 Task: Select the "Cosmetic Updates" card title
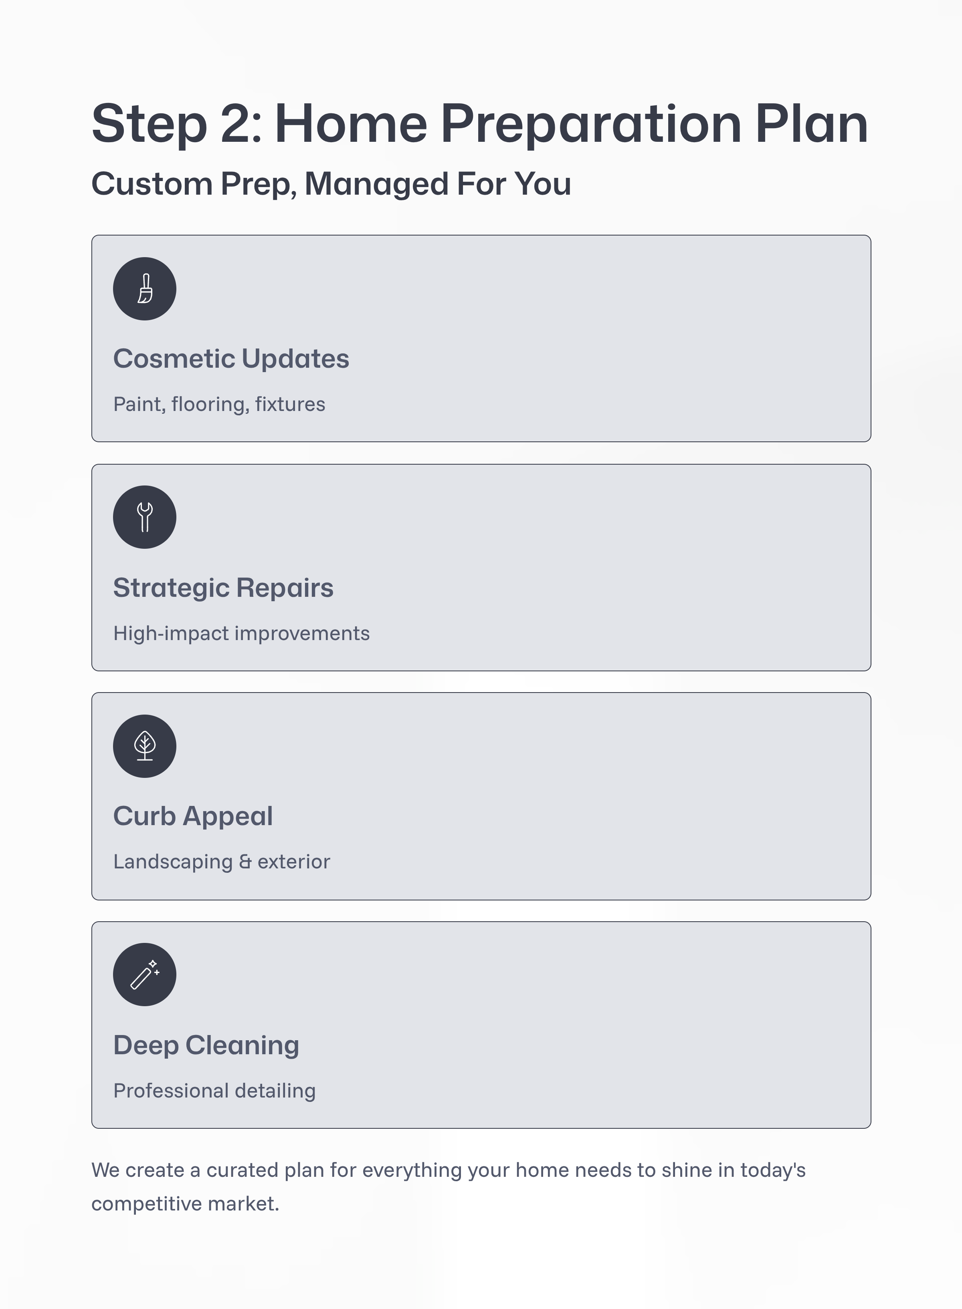pyautogui.click(x=230, y=358)
